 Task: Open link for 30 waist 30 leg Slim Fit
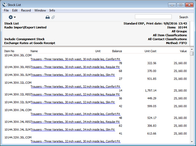pos(73,75)
